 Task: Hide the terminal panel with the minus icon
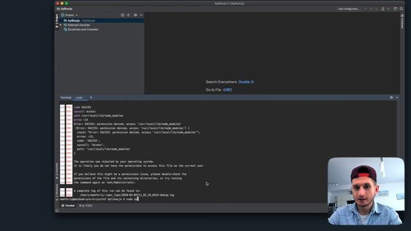[x=397, y=98]
